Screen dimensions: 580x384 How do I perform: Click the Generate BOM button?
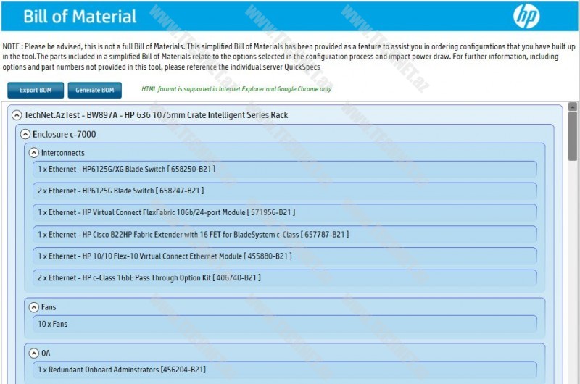[94, 91]
